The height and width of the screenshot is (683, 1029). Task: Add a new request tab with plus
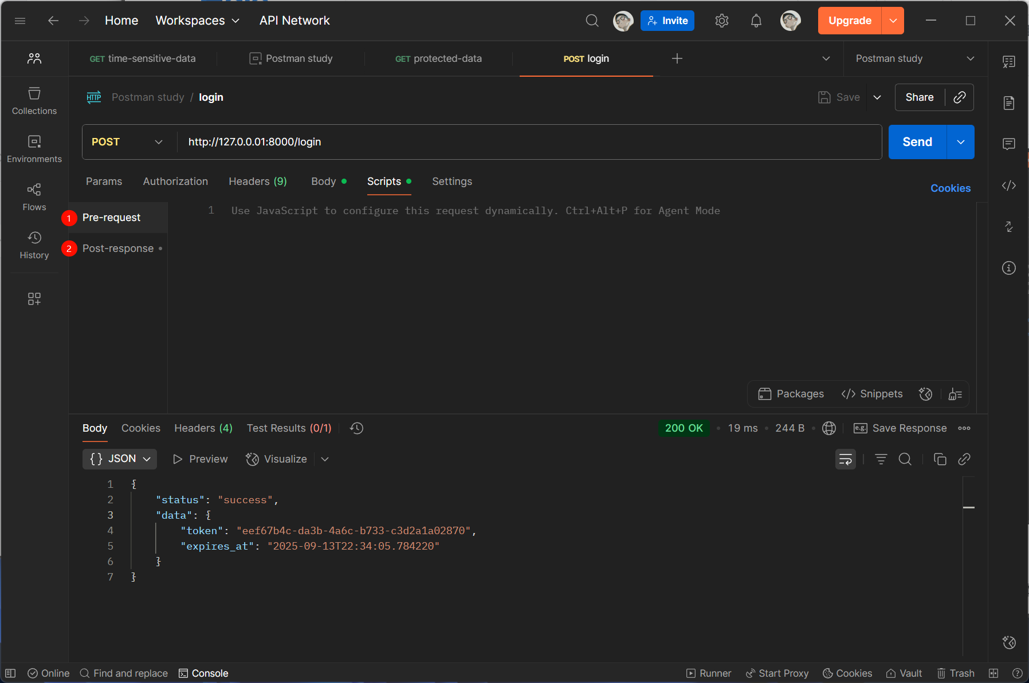point(677,58)
